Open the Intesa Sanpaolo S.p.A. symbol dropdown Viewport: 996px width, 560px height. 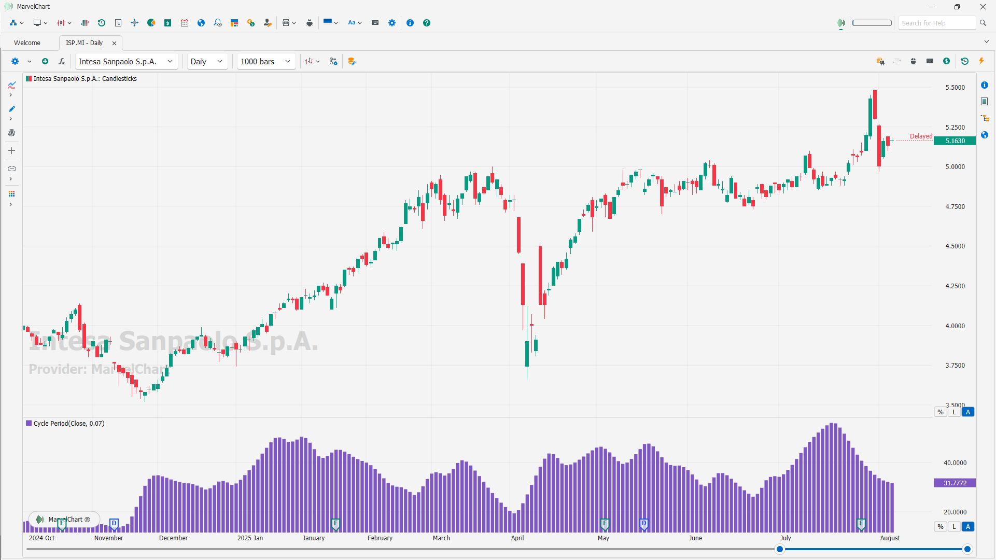click(x=127, y=61)
